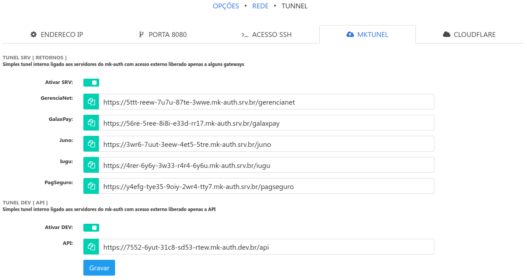
Task: Toggle the Ativar SRV switch
Action: coord(91,83)
